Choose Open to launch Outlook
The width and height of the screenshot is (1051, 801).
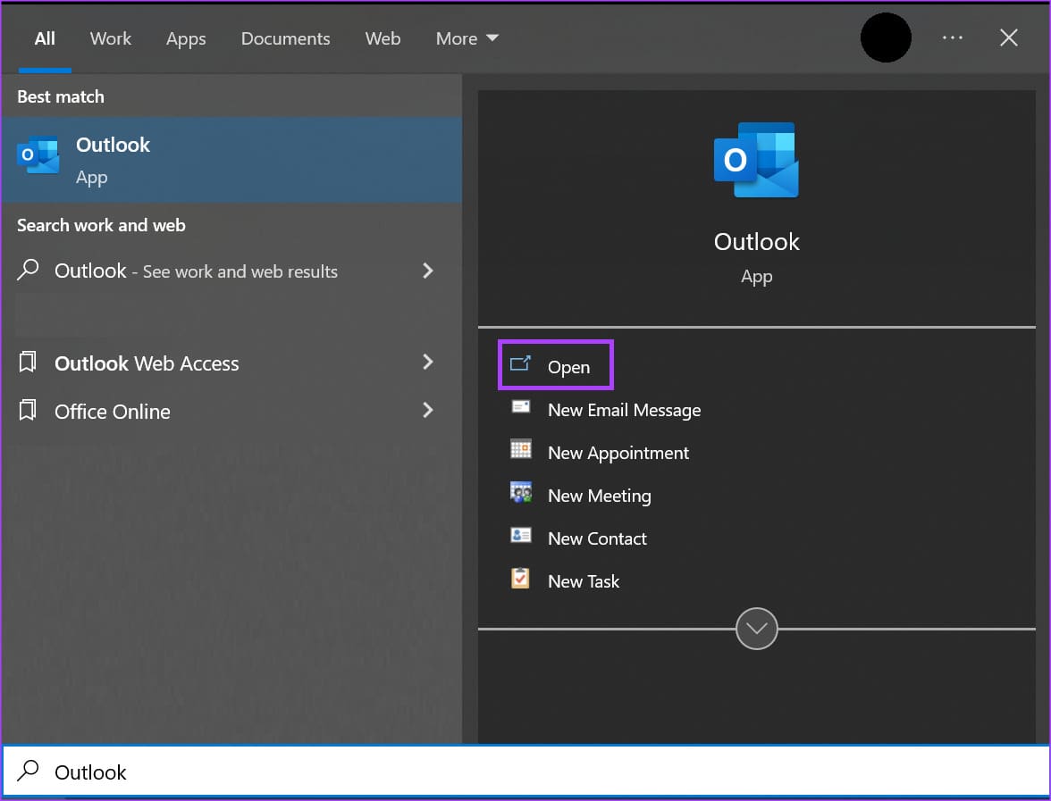(x=556, y=365)
